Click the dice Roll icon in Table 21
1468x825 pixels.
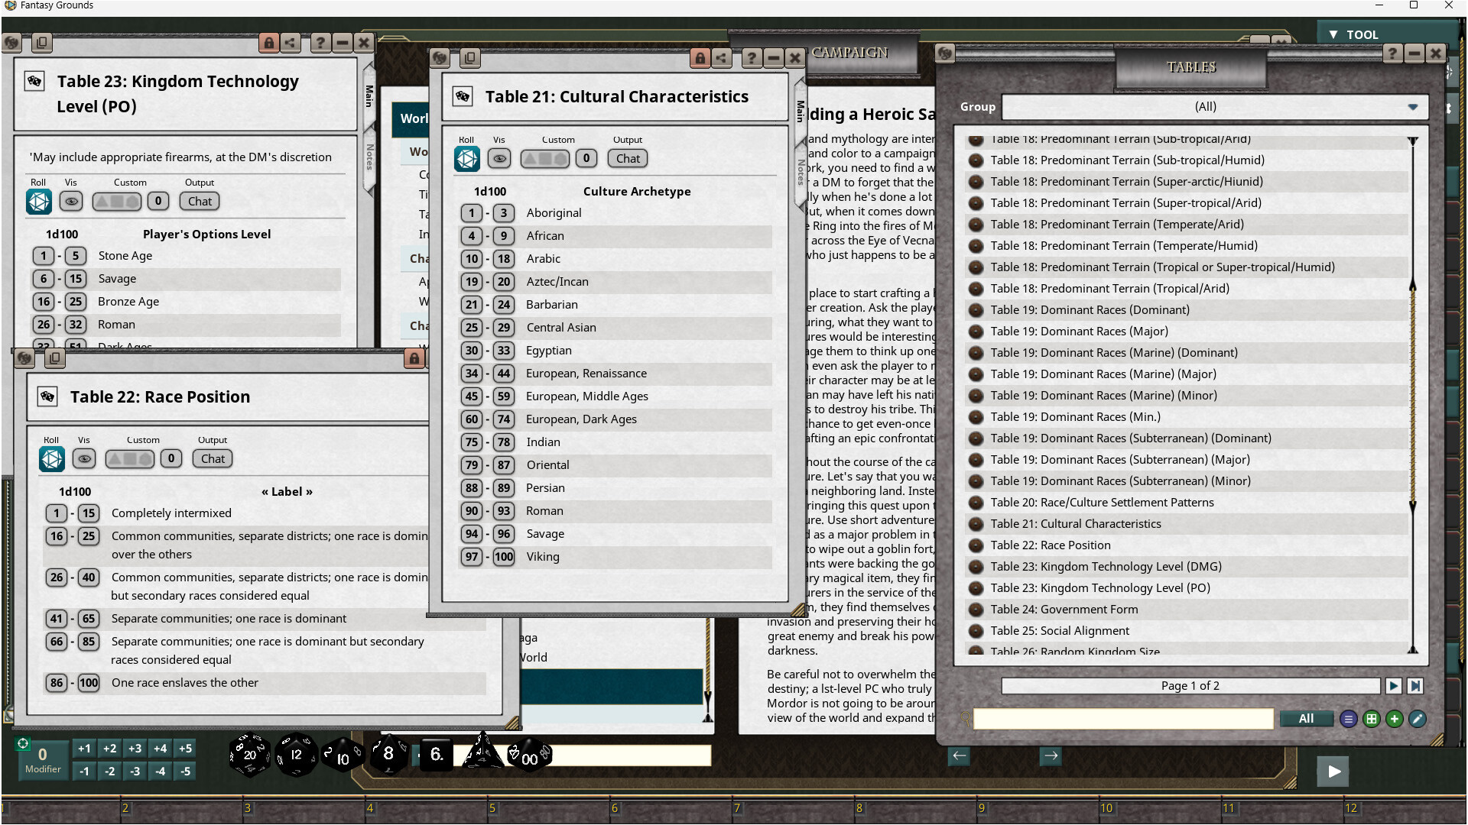[x=466, y=158]
